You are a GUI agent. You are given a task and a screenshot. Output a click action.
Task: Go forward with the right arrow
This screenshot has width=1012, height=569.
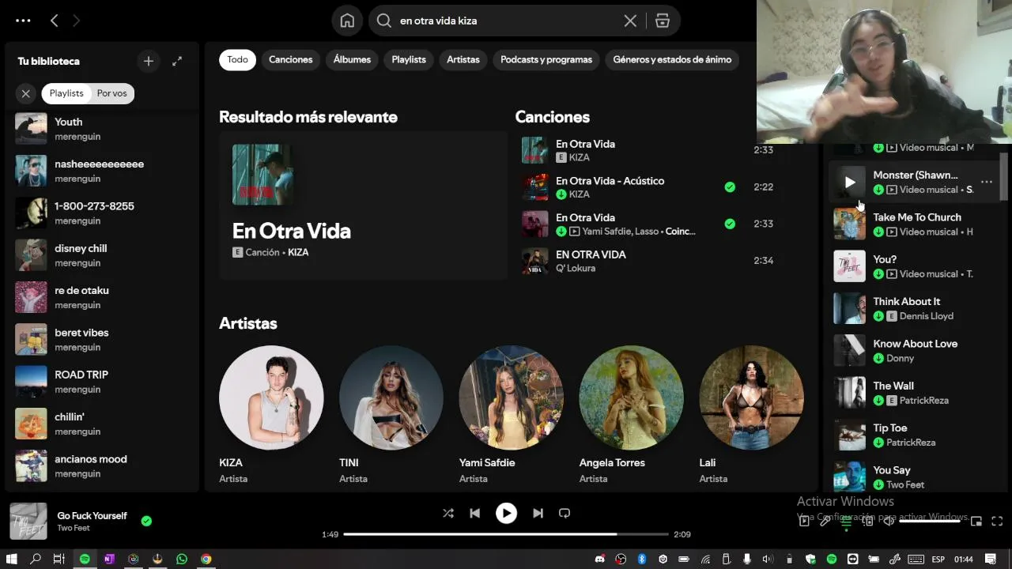(76, 21)
